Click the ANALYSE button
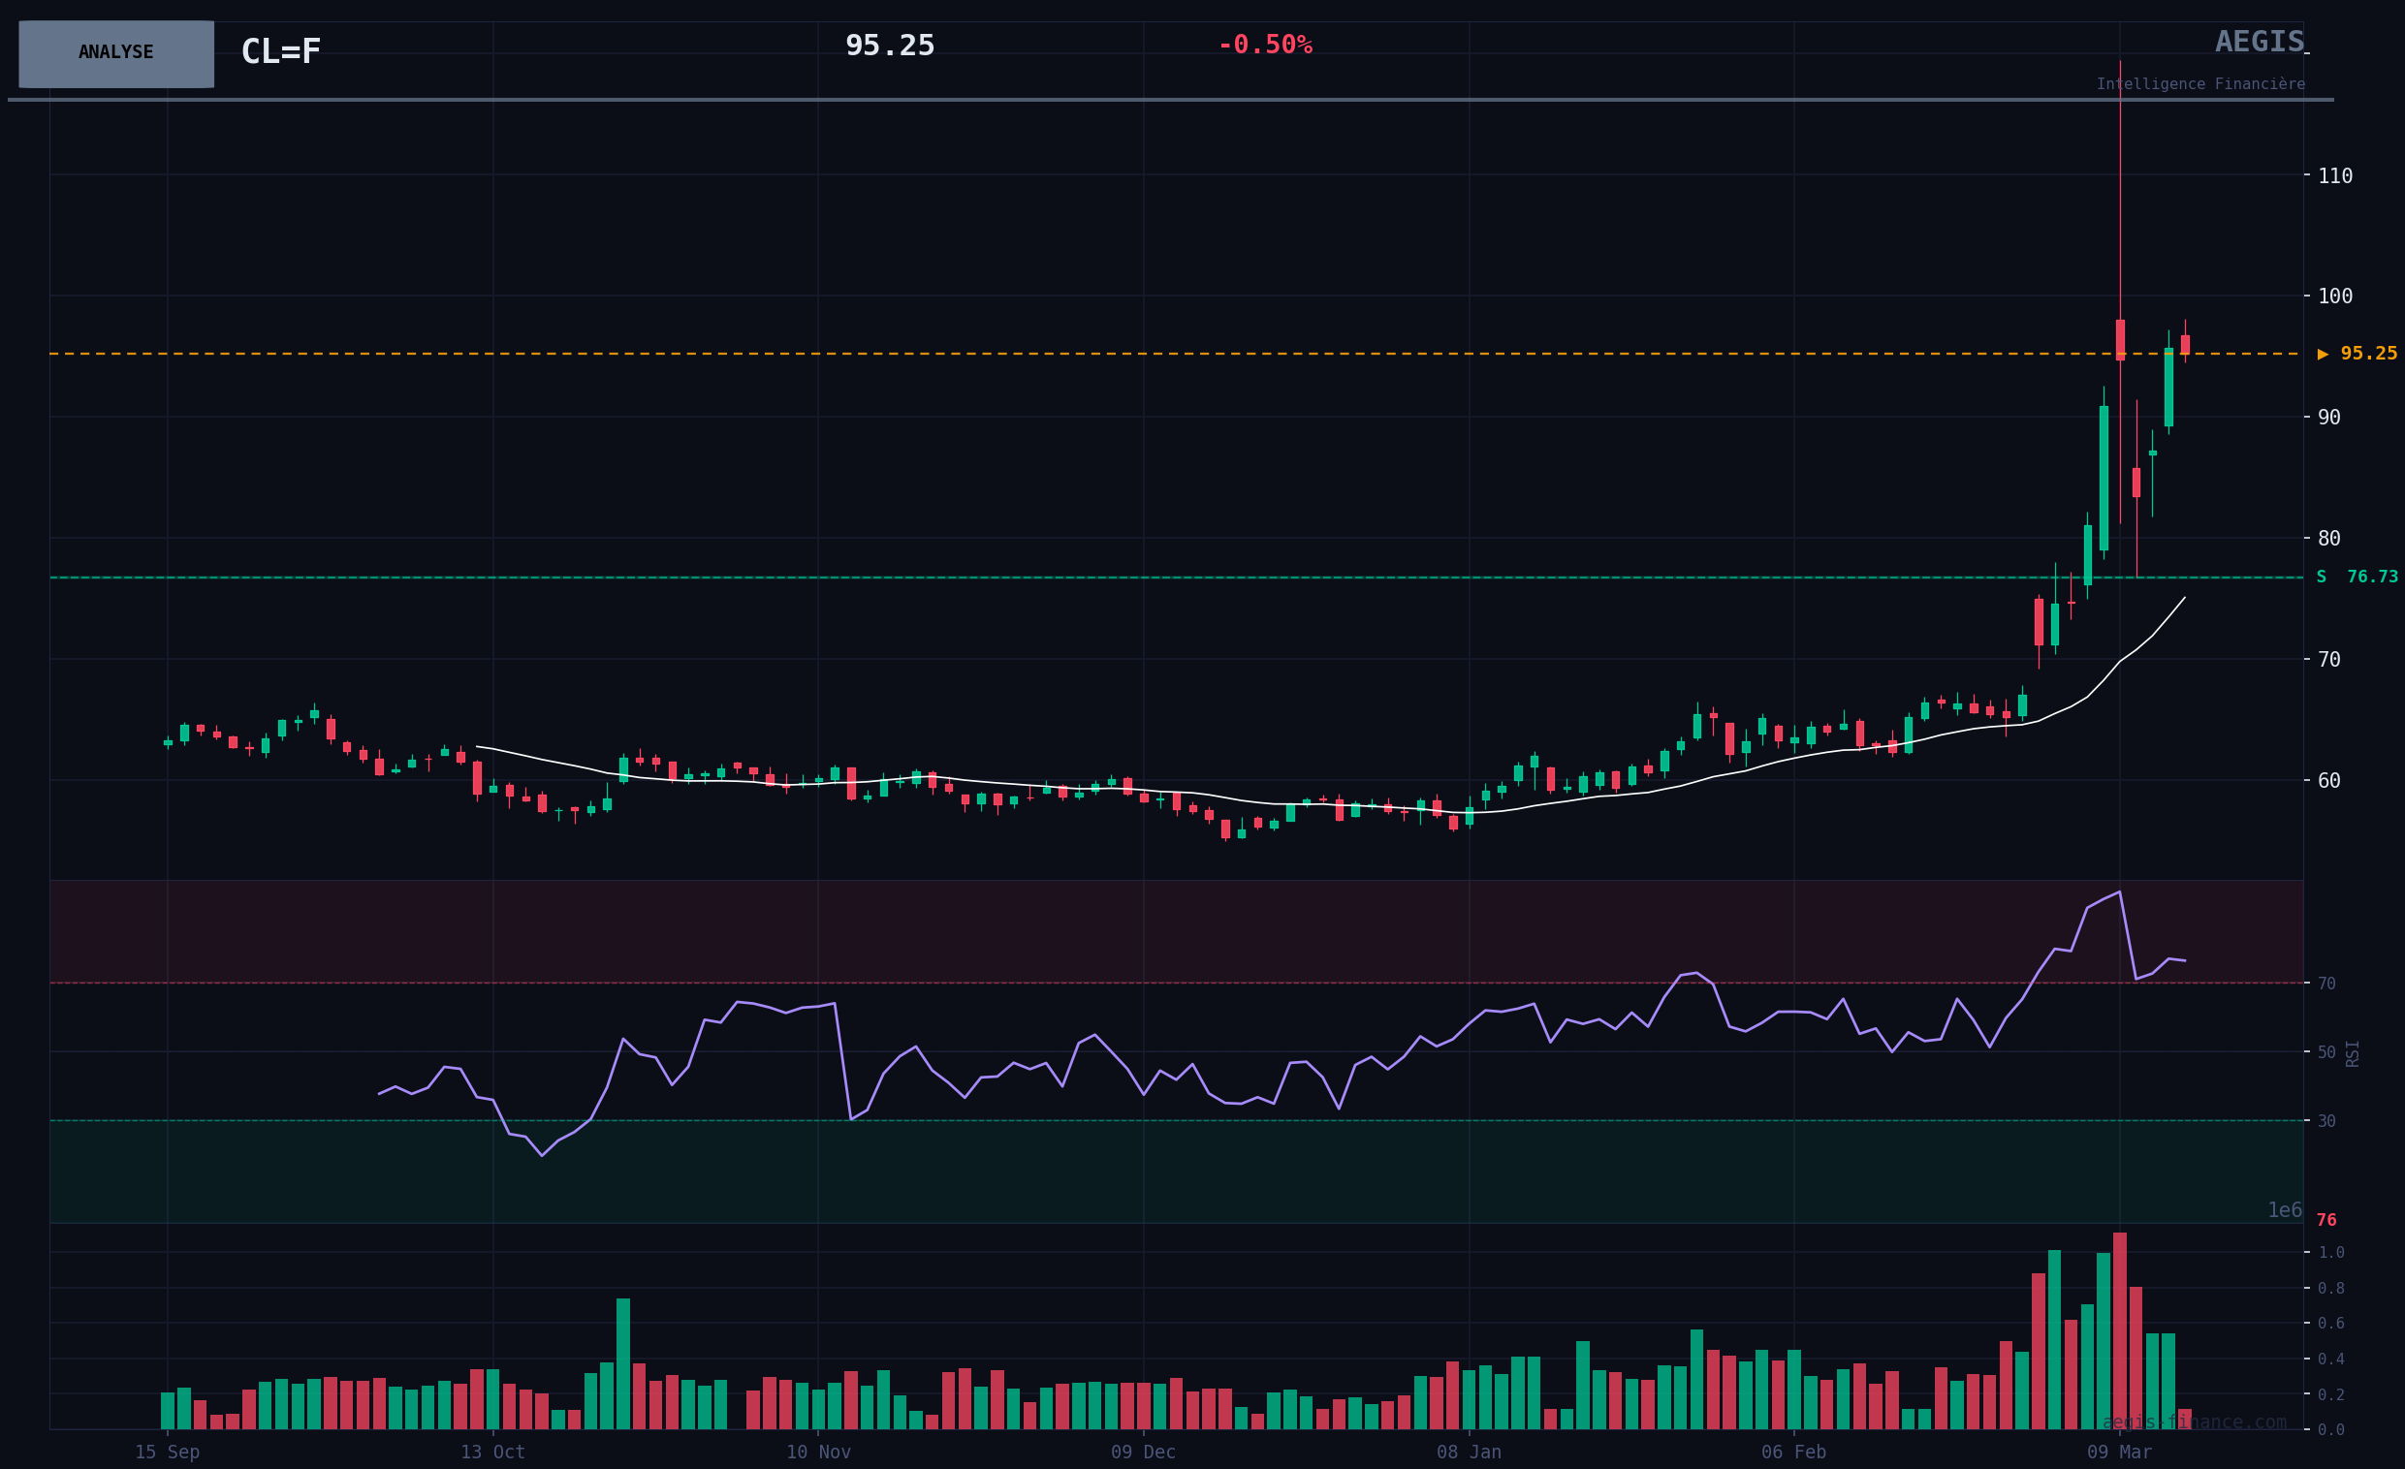 pyautogui.click(x=116, y=53)
